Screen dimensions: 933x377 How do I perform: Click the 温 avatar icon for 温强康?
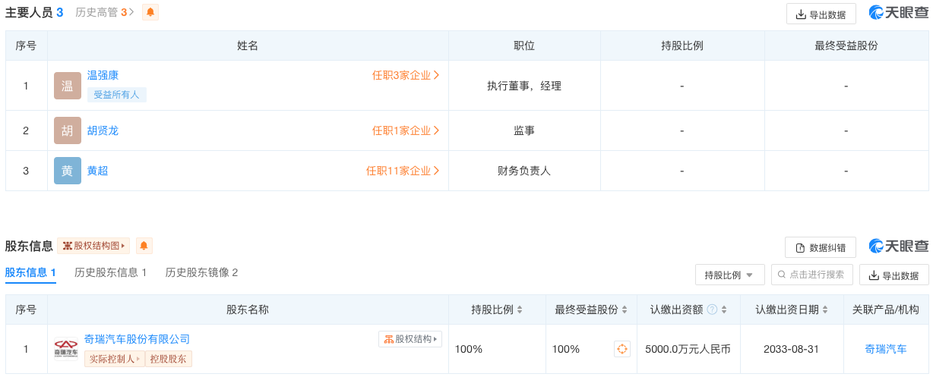tap(68, 86)
